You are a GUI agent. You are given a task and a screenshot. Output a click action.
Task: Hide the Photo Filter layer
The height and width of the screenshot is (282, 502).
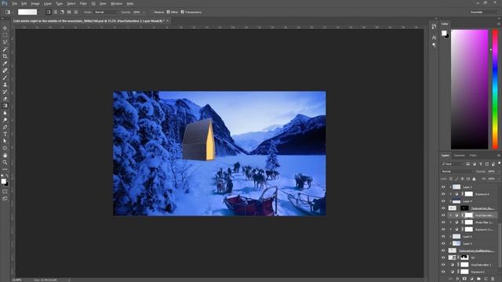(443, 222)
